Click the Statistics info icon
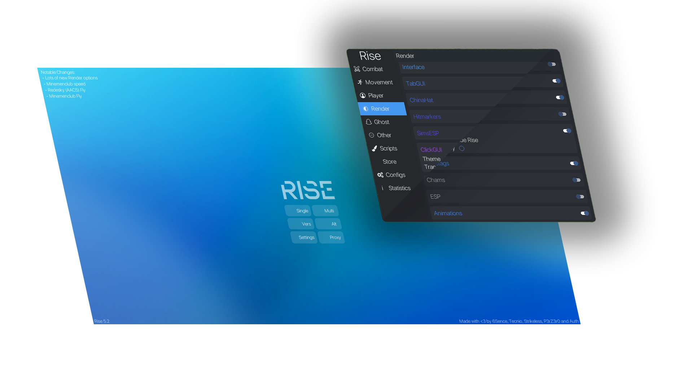Viewport: 692px width, 365px height. tap(382, 188)
